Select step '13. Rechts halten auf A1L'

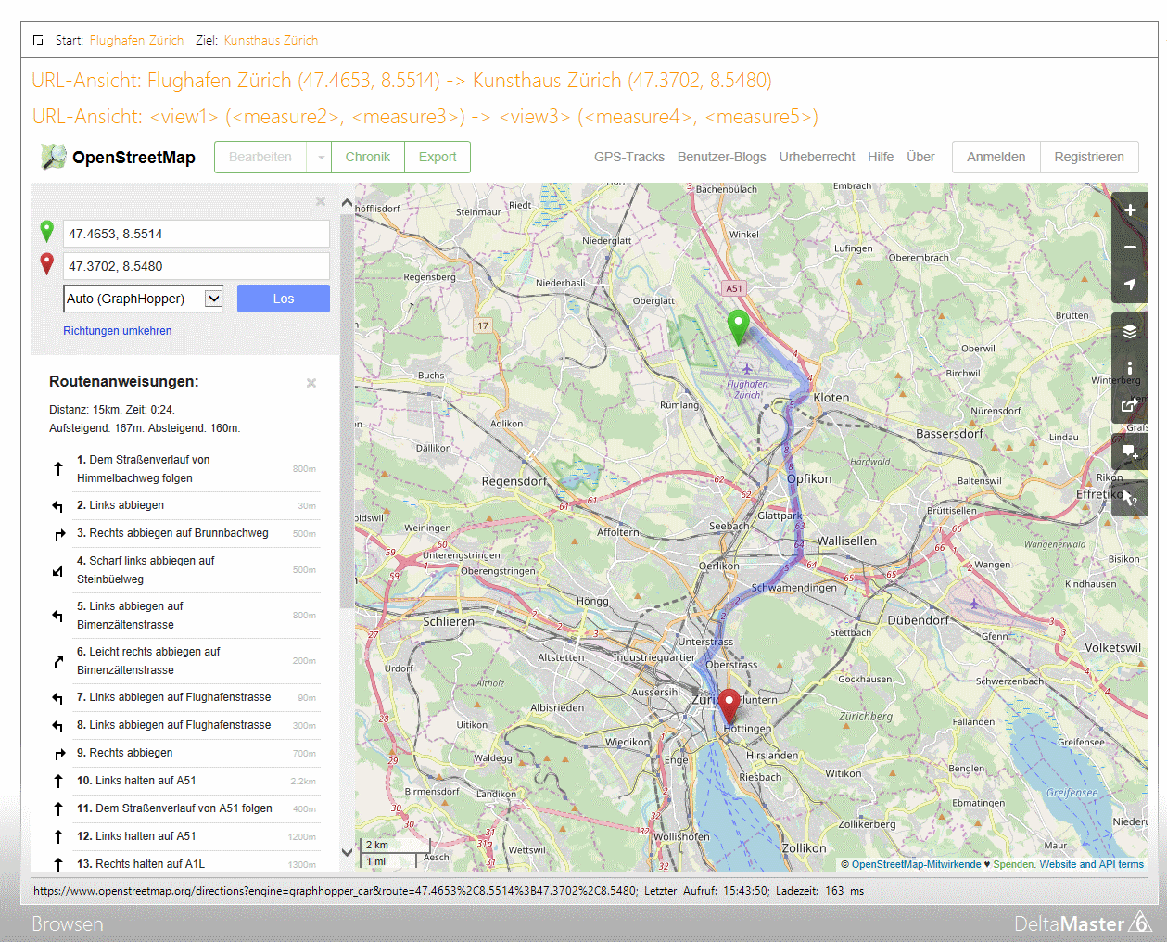coord(185,864)
